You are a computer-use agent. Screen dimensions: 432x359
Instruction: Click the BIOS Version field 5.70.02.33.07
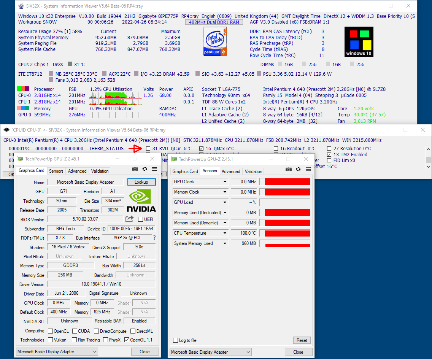[x=85, y=219]
